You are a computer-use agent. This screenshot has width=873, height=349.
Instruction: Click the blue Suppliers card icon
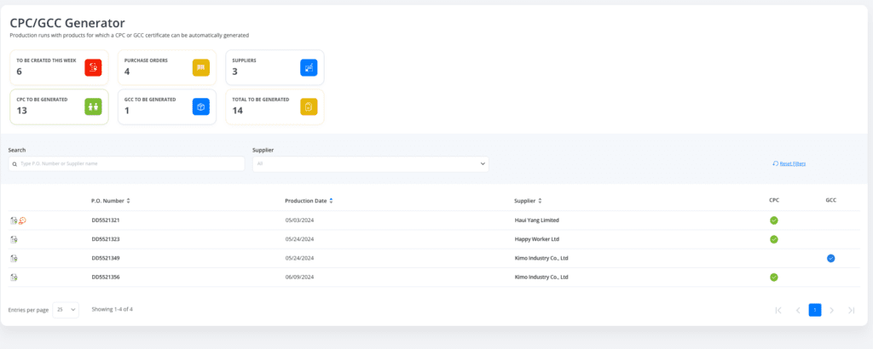click(309, 67)
